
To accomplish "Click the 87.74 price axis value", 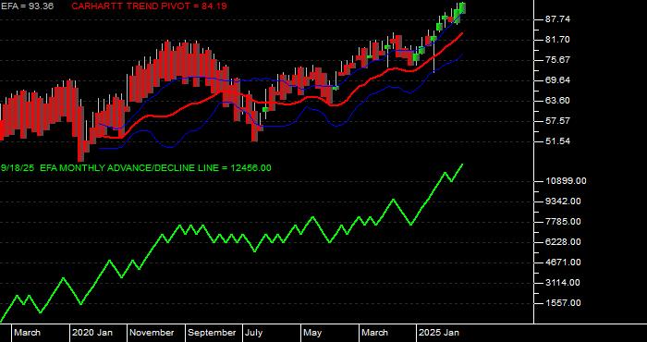I will 557,19.
